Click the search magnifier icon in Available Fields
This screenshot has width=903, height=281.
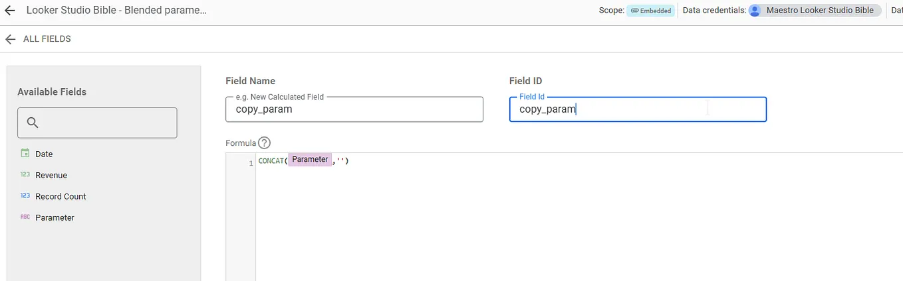pyautogui.click(x=33, y=123)
